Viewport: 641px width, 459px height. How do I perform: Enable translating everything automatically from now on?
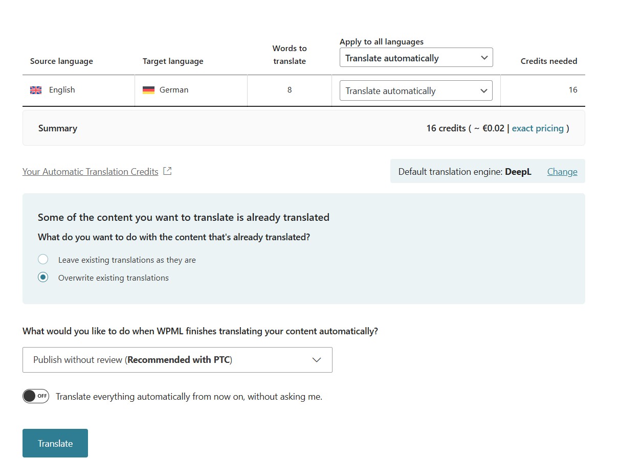(35, 396)
